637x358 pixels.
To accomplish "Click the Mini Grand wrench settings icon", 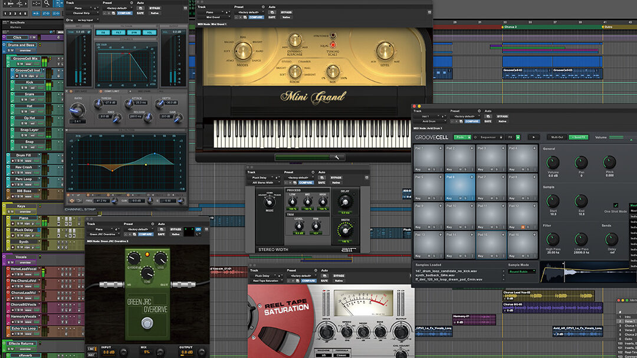I will (337, 157).
